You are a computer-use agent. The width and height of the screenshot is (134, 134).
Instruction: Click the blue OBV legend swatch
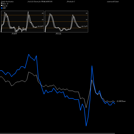click(2, 8)
